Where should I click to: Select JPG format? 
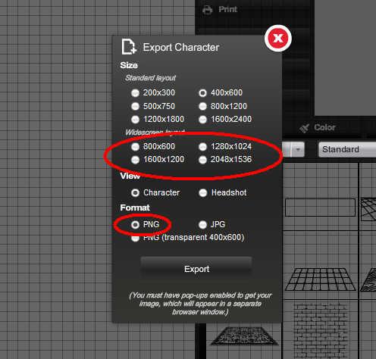pos(202,225)
